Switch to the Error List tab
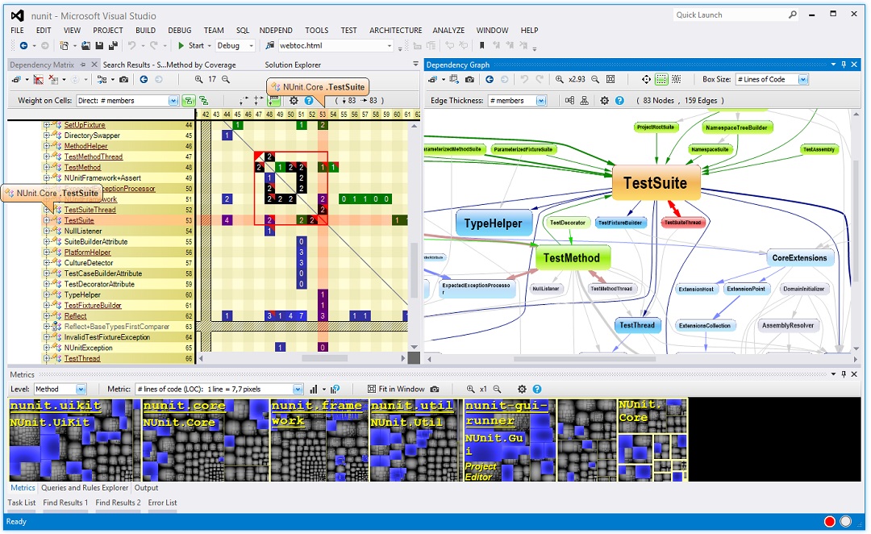Image resolution: width=871 pixels, height=534 pixels. [x=162, y=503]
